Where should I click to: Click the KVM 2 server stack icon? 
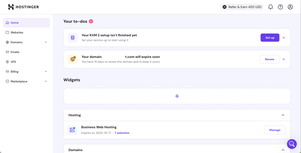coord(73,38)
